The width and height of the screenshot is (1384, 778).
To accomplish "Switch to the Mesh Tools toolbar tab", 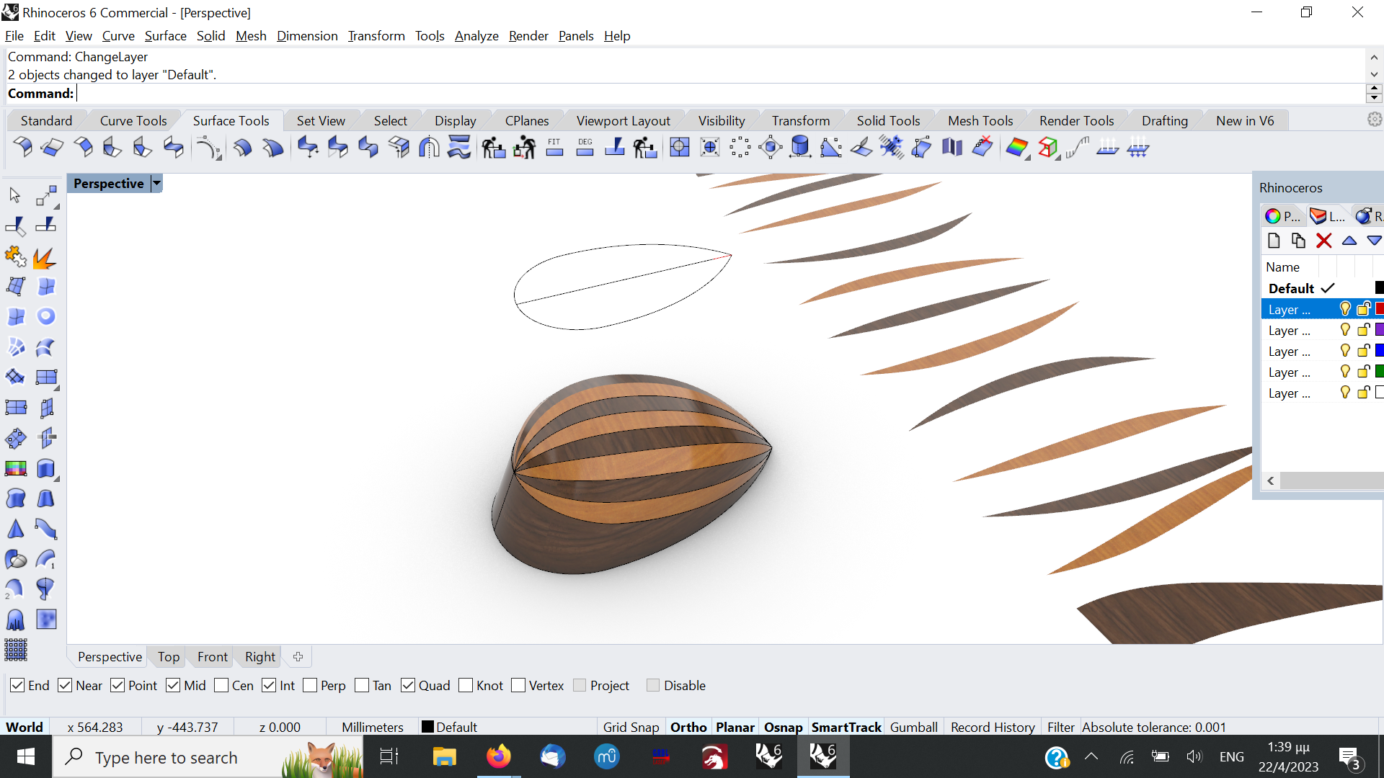I will pos(980,120).
